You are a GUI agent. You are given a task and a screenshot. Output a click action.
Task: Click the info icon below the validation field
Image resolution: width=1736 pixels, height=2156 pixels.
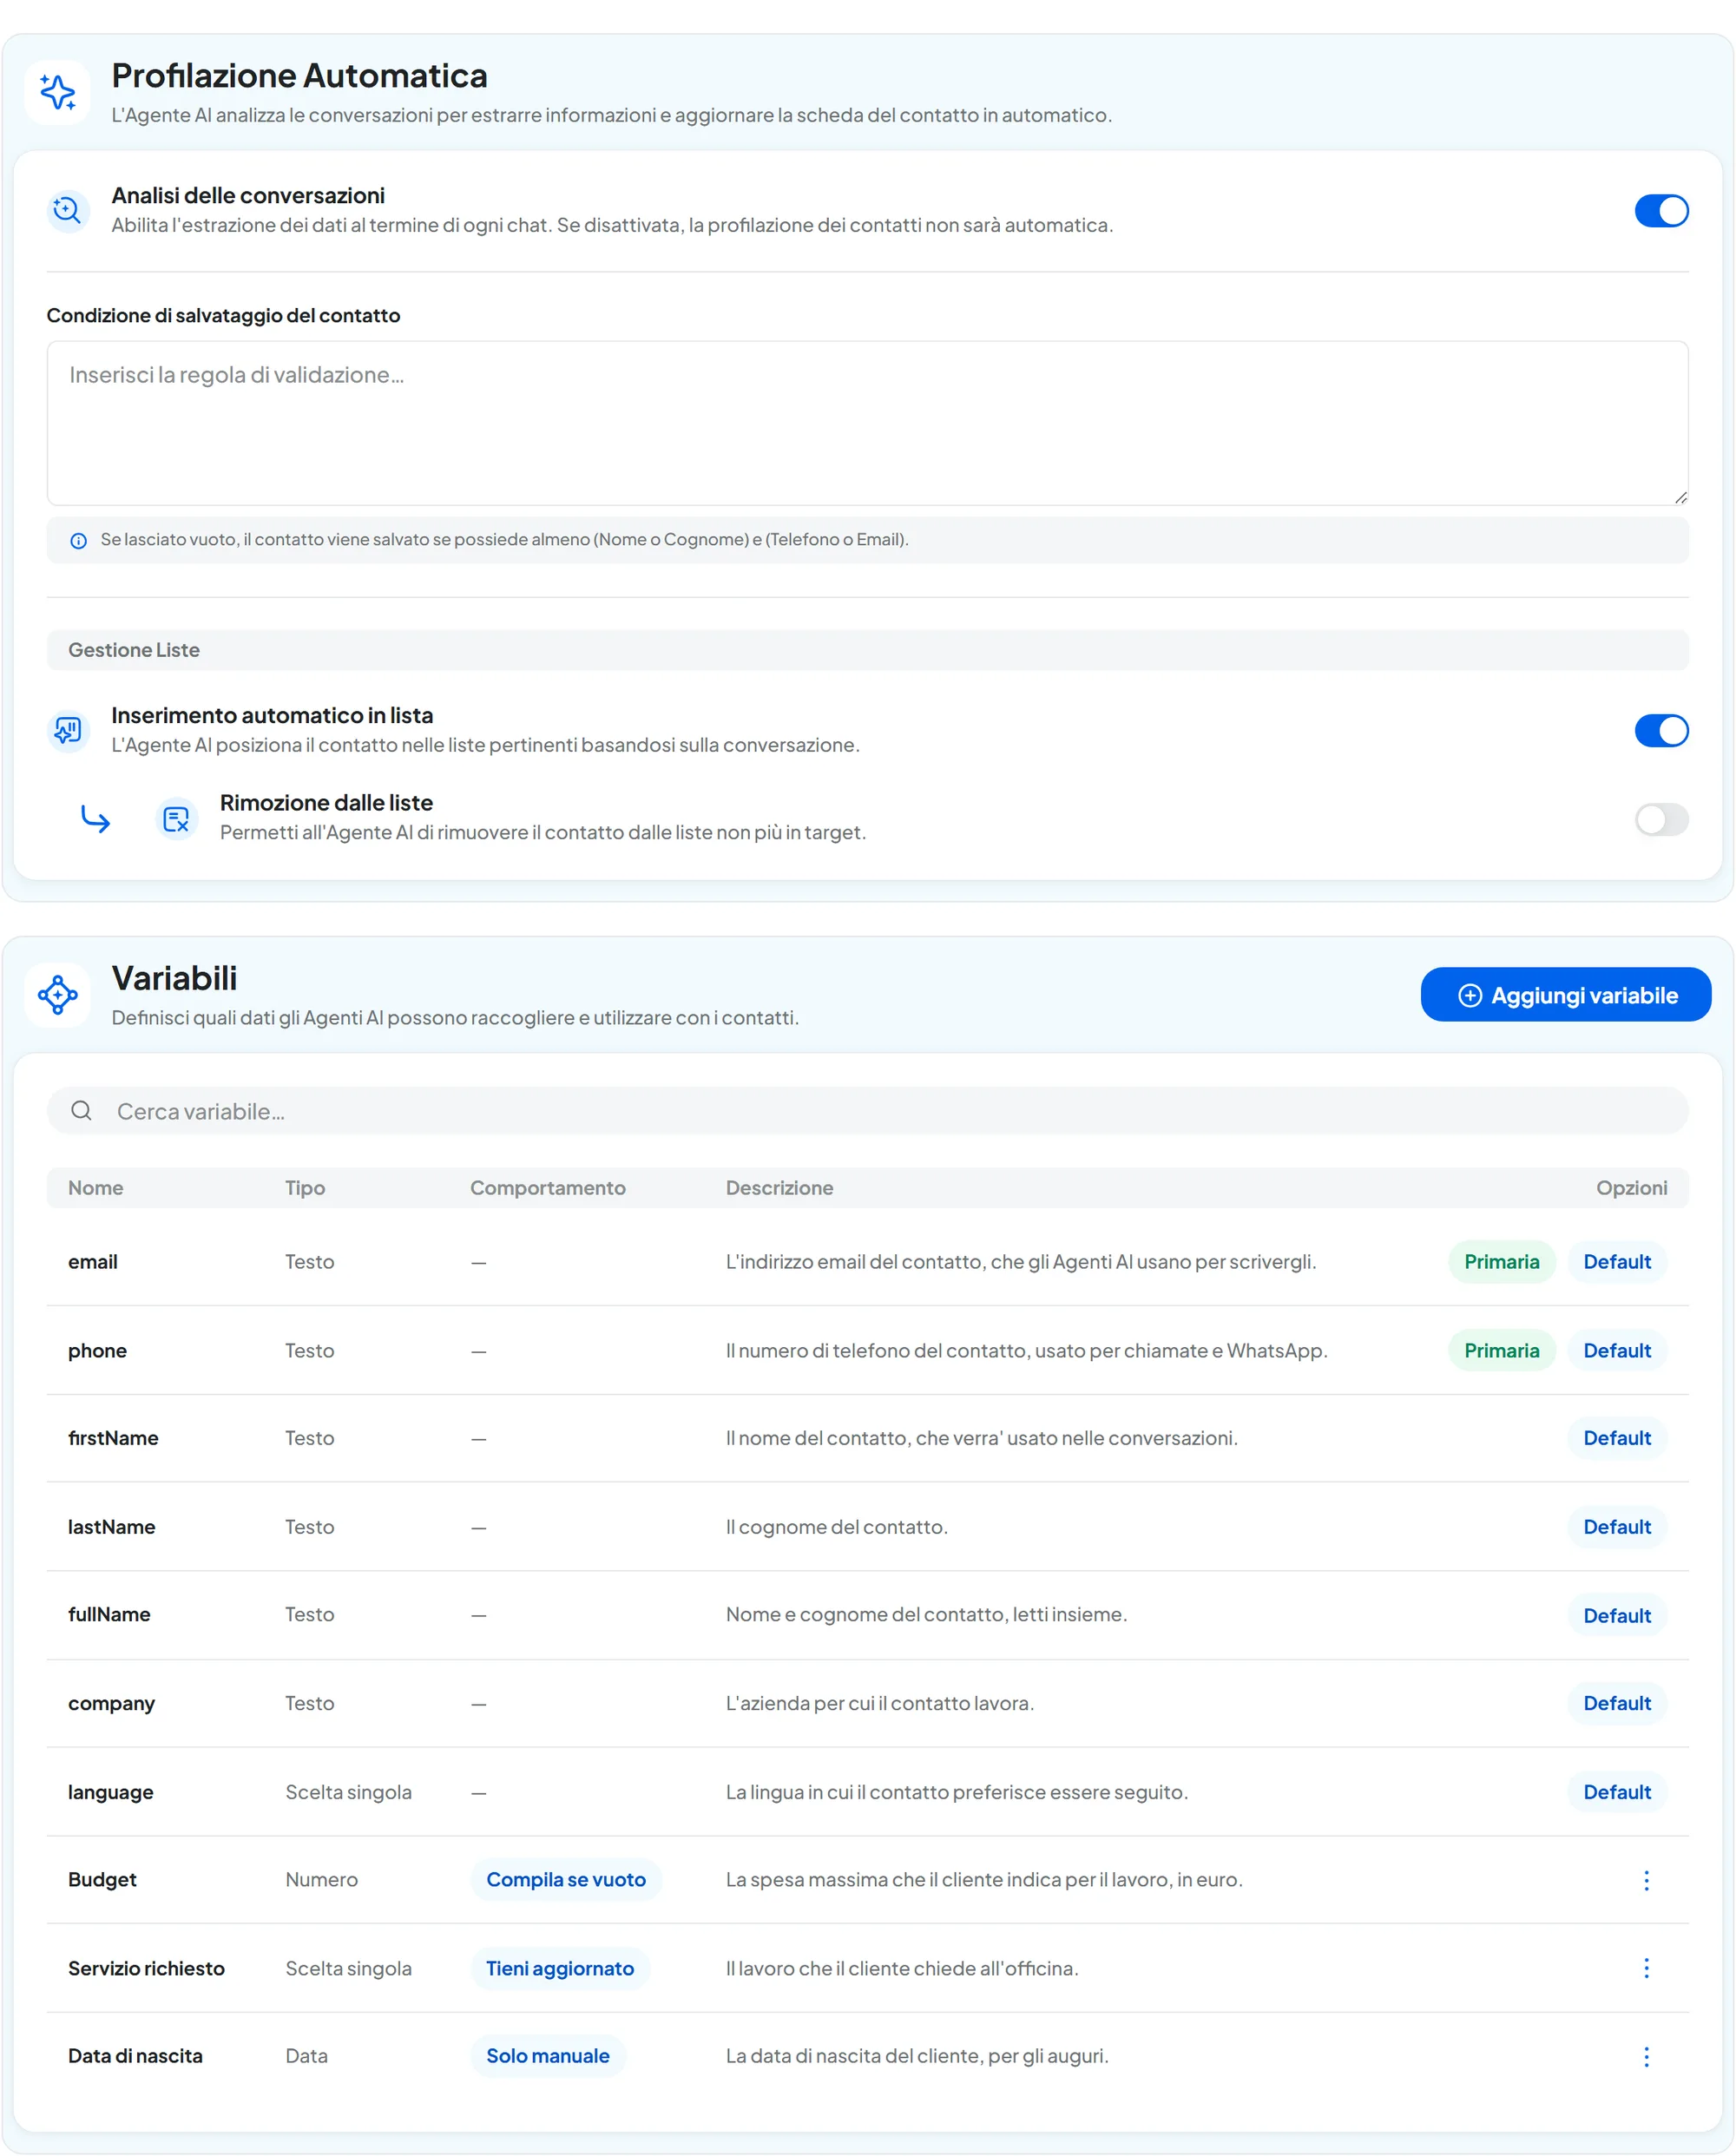click(x=78, y=541)
